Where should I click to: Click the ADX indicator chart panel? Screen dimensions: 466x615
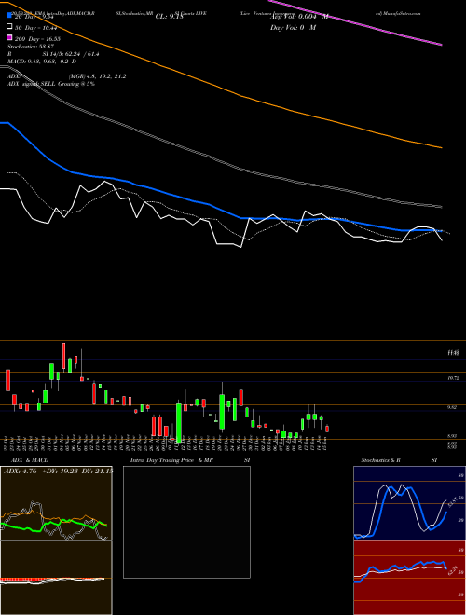(x=56, y=503)
